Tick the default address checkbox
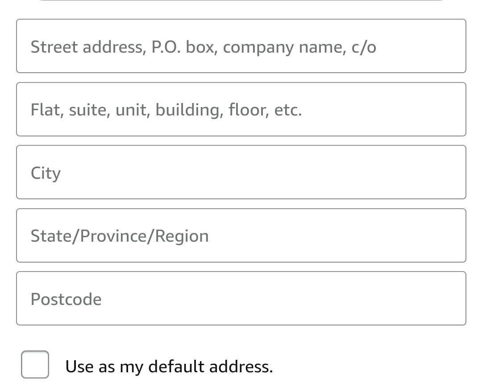This screenshot has width=482, height=391. click(35, 365)
